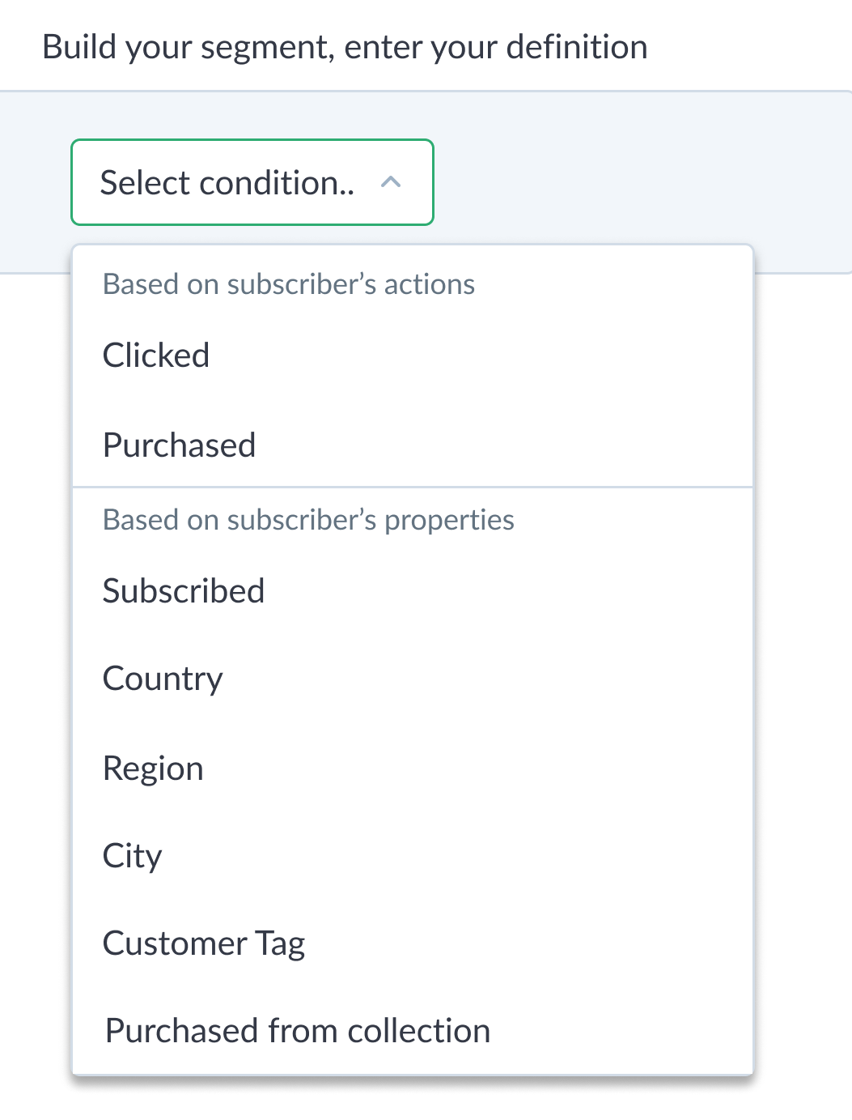The height and width of the screenshot is (1120, 852).
Task: Select the second property-based condition
Action: click(x=162, y=679)
